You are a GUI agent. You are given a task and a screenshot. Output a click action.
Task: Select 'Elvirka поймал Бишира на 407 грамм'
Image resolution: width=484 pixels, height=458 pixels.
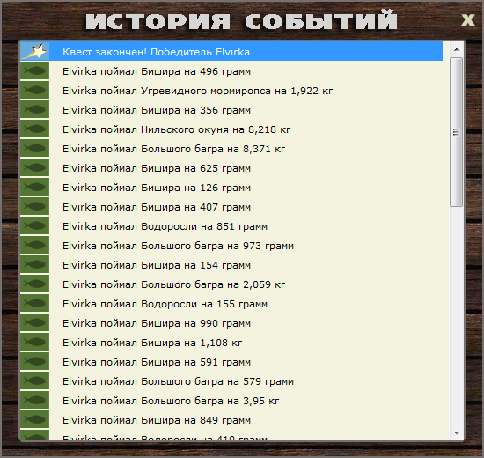tap(231, 206)
